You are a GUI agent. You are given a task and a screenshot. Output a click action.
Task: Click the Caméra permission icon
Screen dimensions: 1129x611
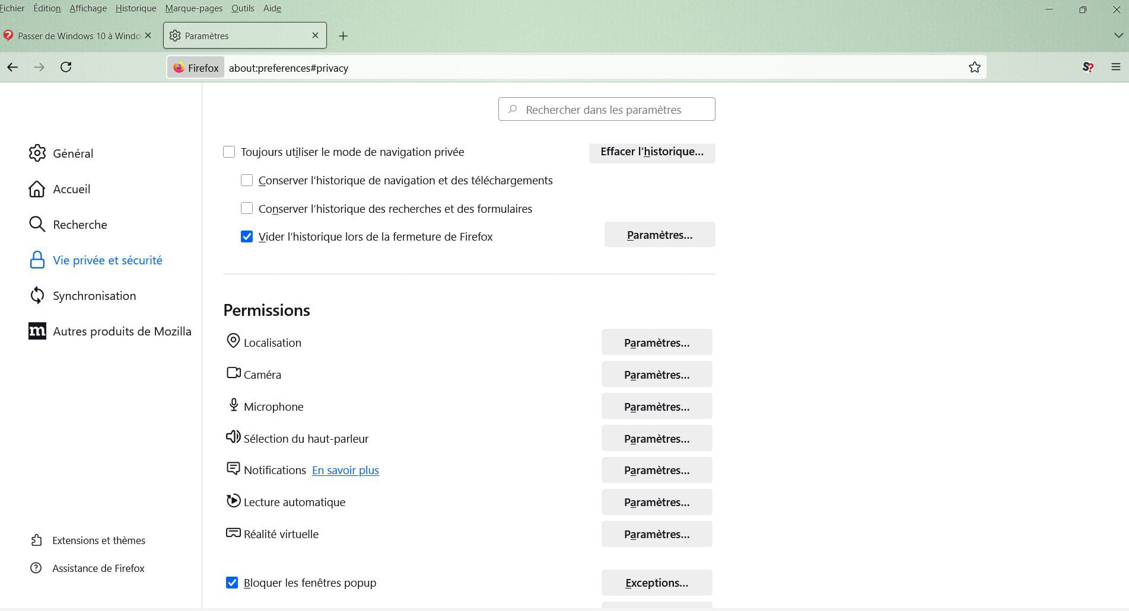[233, 373]
